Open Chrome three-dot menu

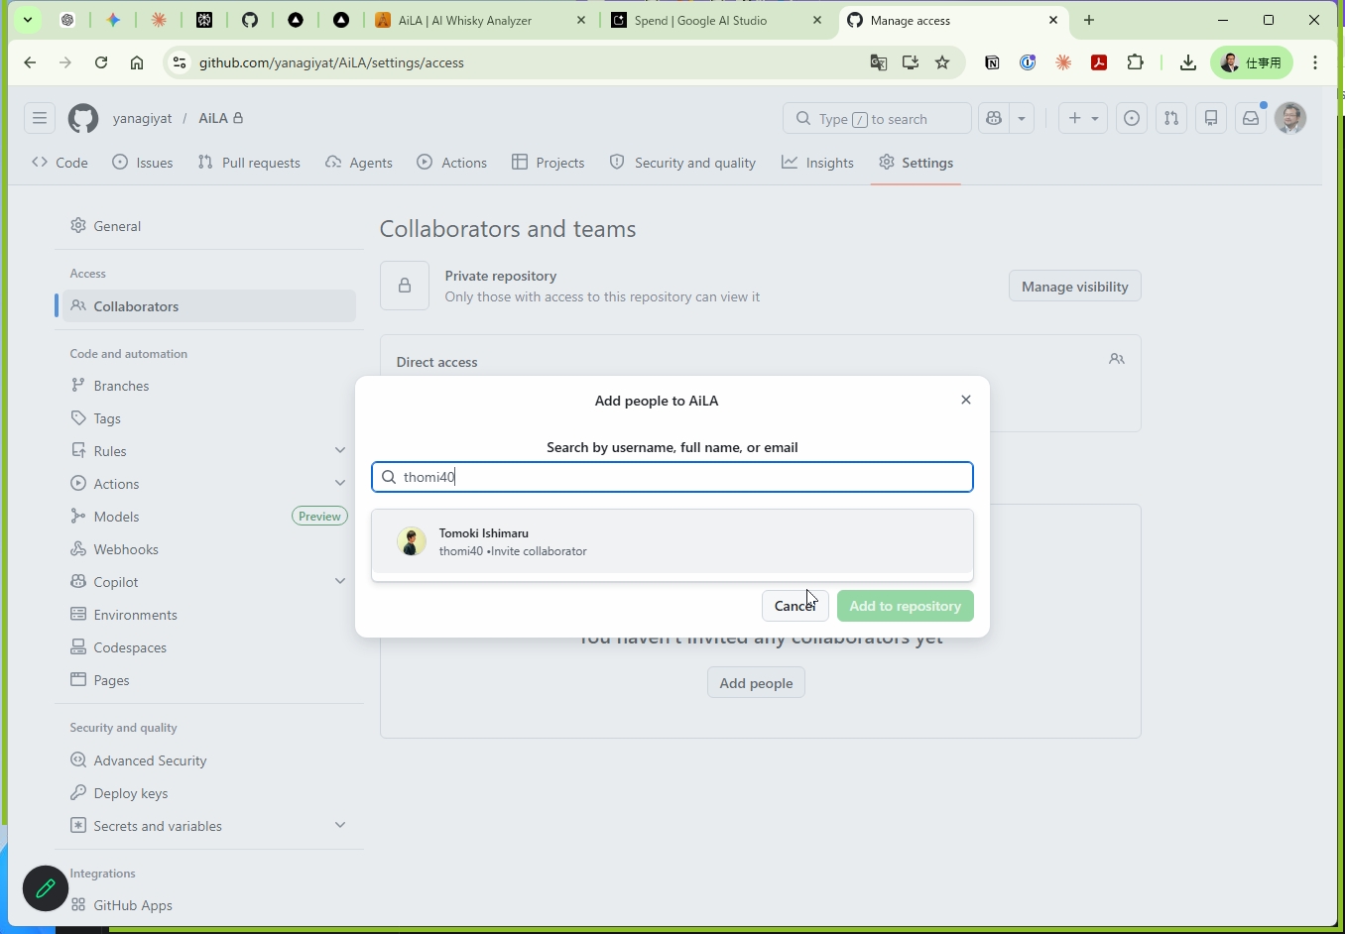tap(1316, 62)
